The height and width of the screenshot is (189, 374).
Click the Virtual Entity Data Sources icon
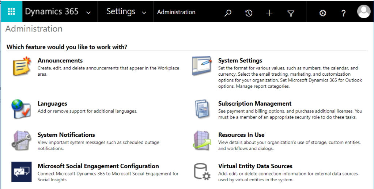click(202, 172)
